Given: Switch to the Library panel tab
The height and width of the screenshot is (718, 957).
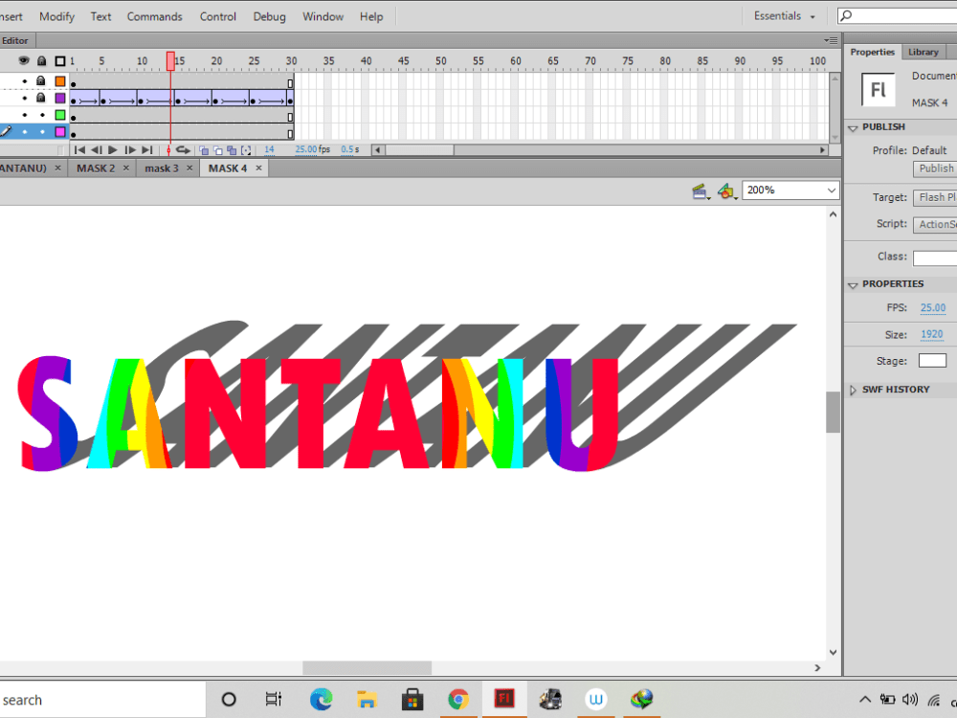Looking at the screenshot, I should pyautogui.click(x=923, y=52).
